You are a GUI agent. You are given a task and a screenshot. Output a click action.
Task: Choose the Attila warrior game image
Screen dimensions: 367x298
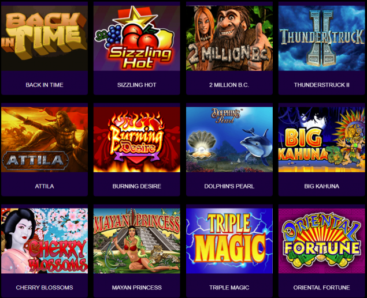point(45,139)
